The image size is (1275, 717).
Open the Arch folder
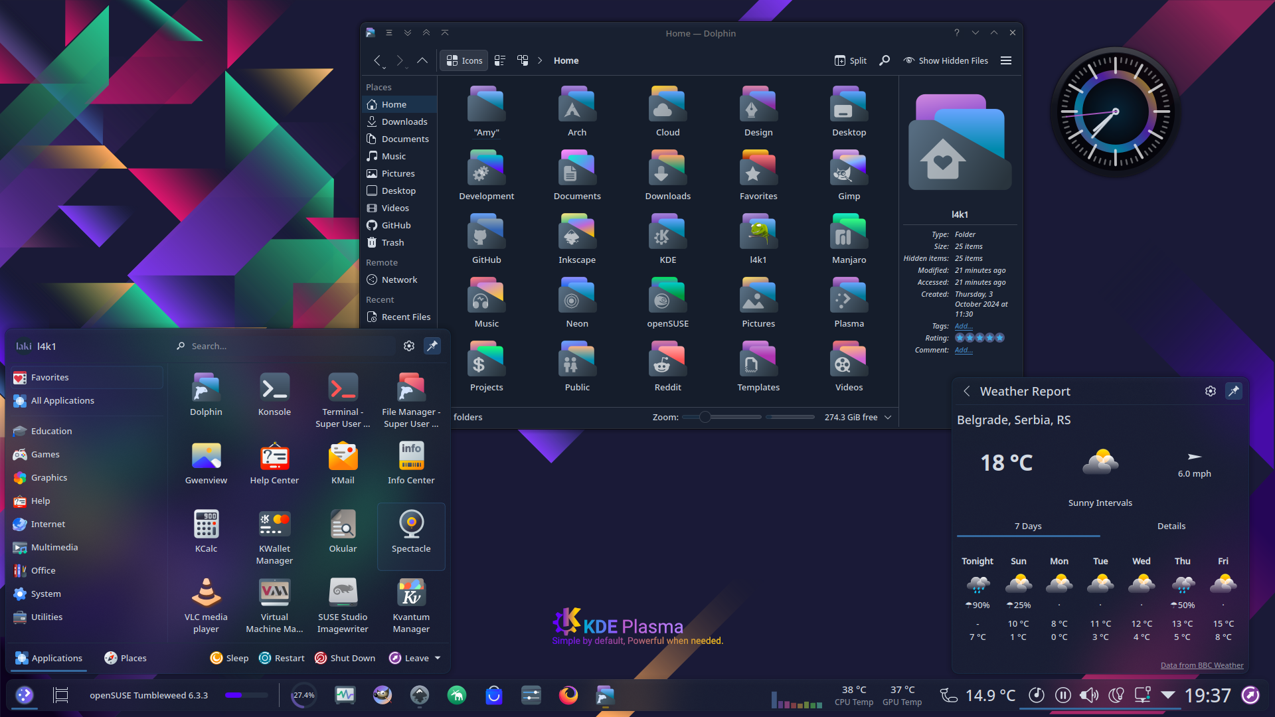[x=576, y=112]
